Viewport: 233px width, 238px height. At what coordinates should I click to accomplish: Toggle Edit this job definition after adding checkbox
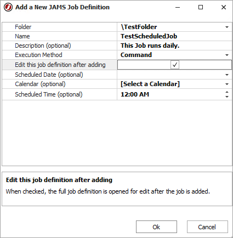175,65
